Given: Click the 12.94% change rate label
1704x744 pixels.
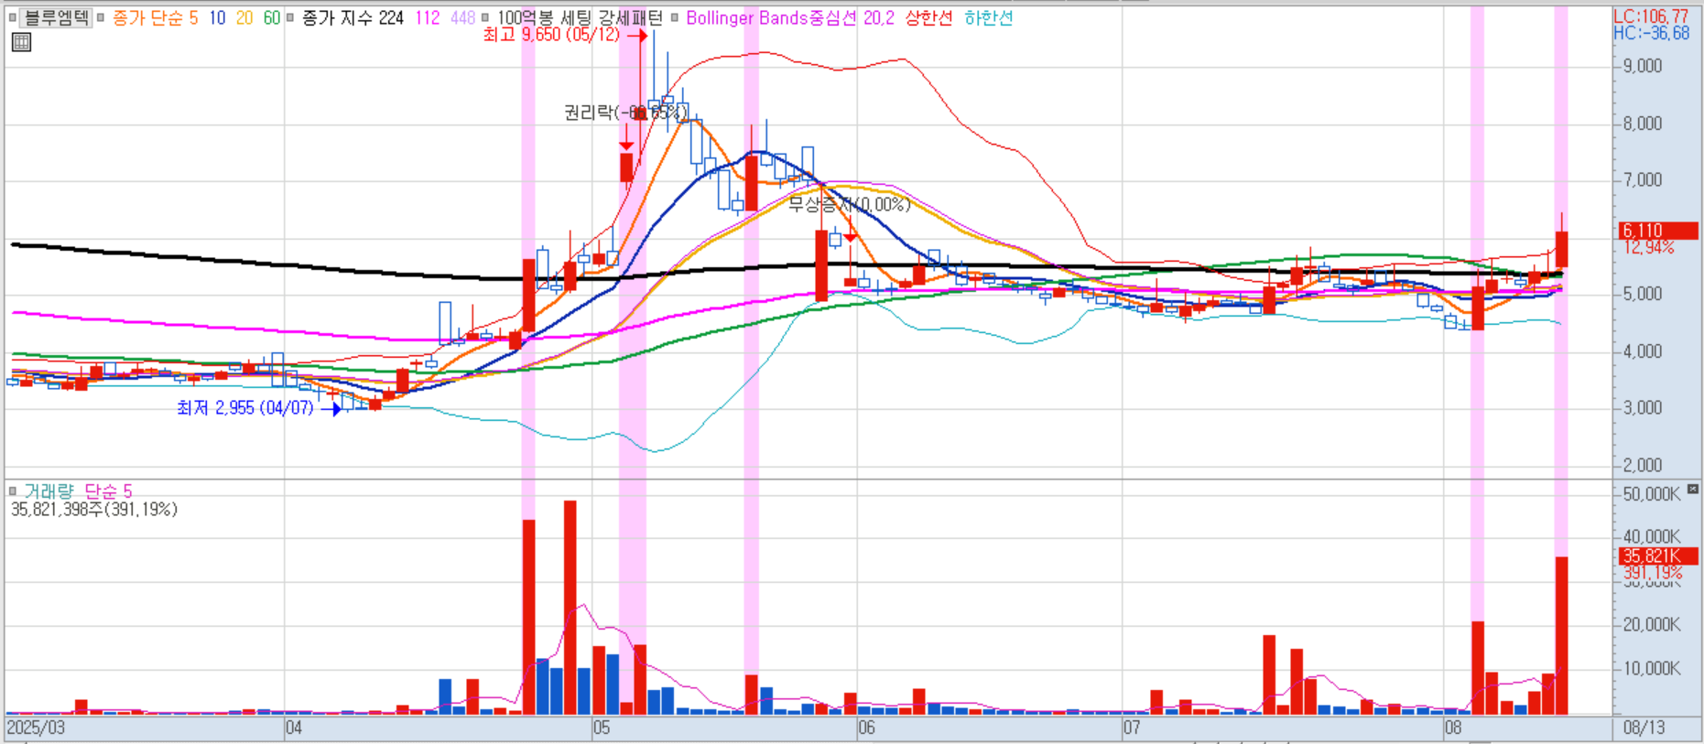Looking at the screenshot, I should (1649, 247).
